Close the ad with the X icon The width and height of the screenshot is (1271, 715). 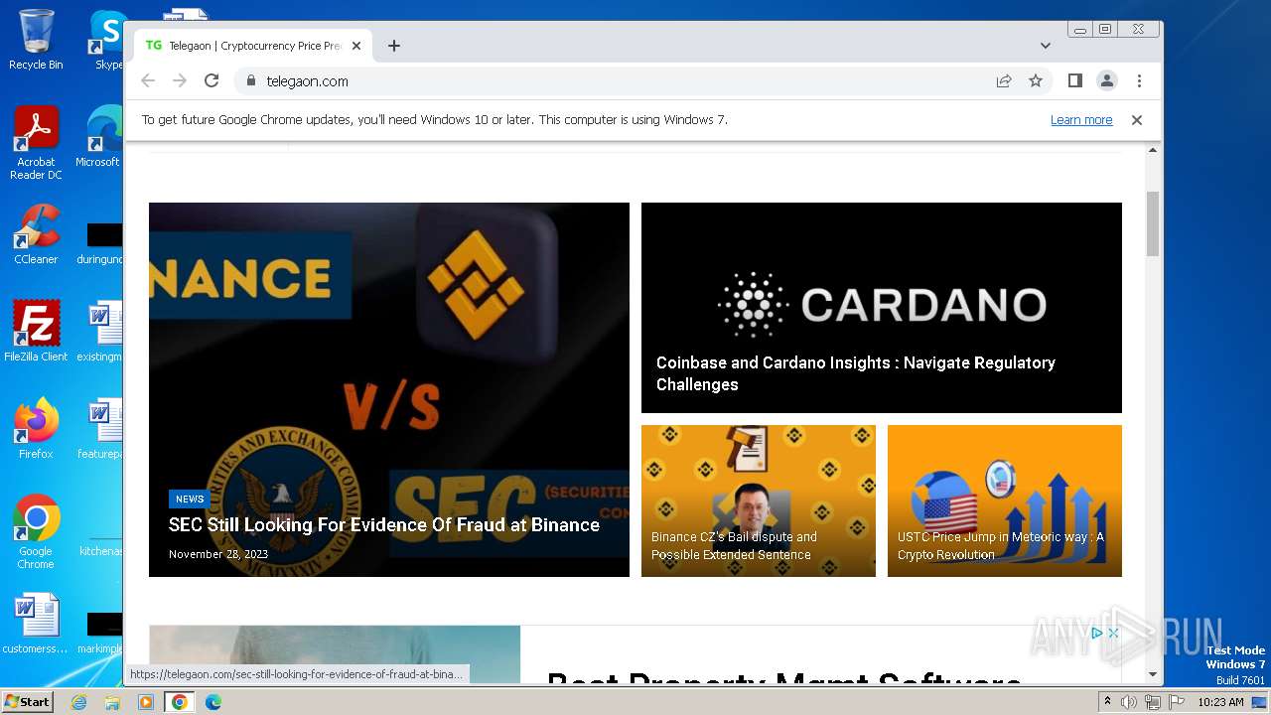pos(1113,633)
